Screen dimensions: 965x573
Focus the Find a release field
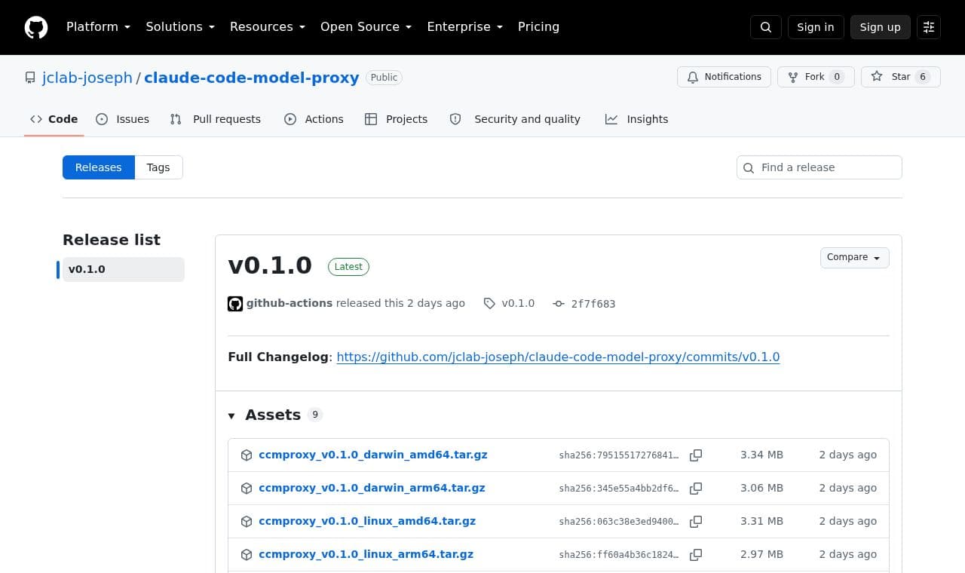click(819, 167)
